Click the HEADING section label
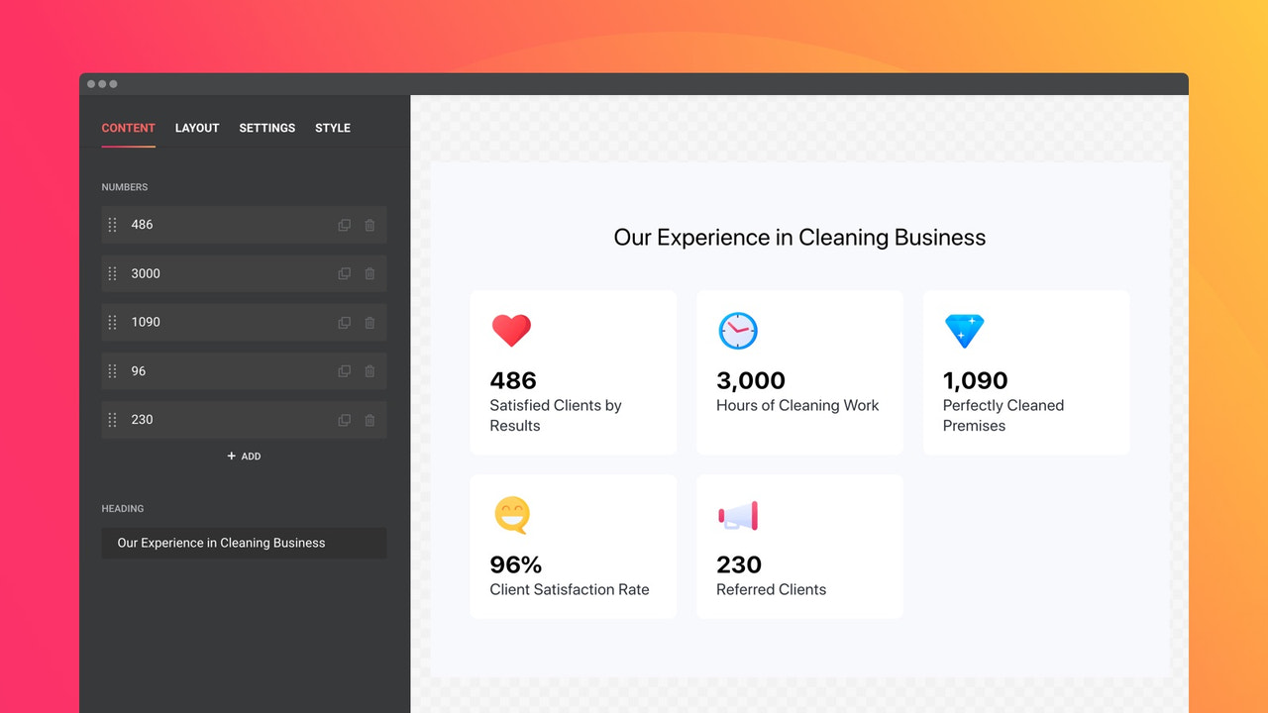The image size is (1268, 713). click(x=123, y=509)
